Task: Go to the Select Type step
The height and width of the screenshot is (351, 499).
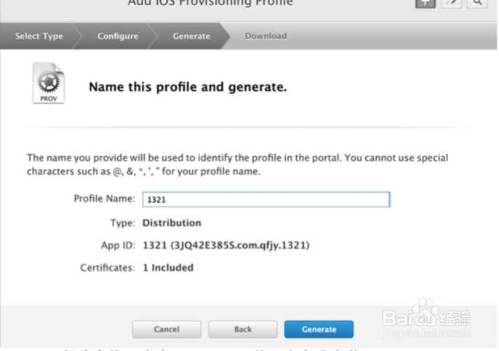Action: click(x=39, y=36)
